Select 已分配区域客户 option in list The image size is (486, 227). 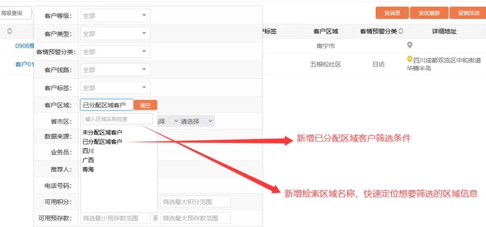coord(102,142)
